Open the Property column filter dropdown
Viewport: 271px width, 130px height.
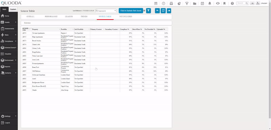tap(60, 29)
